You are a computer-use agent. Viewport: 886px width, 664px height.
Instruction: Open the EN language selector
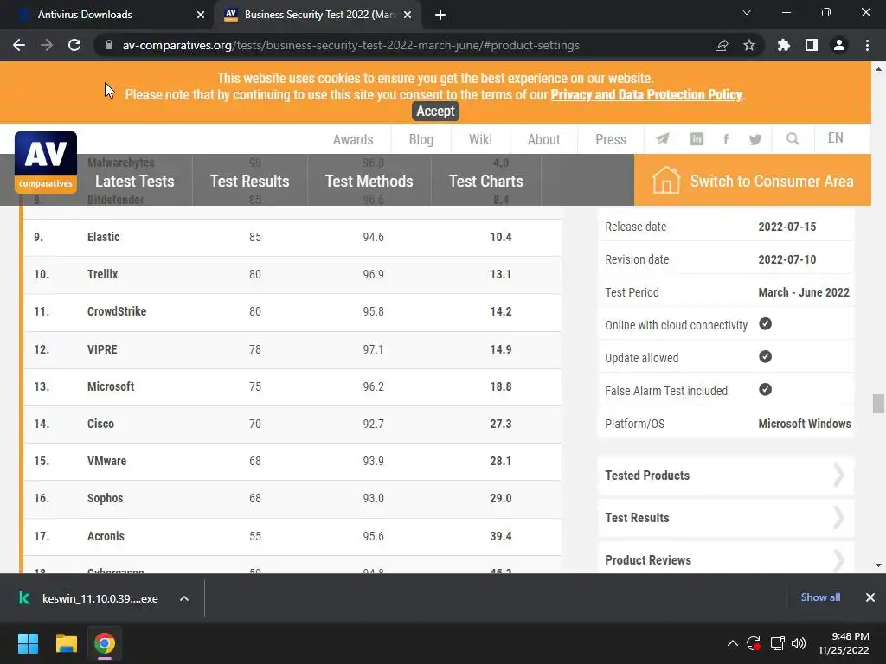click(x=835, y=138)
